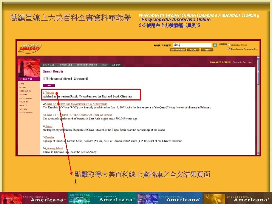Browse the History category
Screen dimensions: 272x204
[23, 95]
